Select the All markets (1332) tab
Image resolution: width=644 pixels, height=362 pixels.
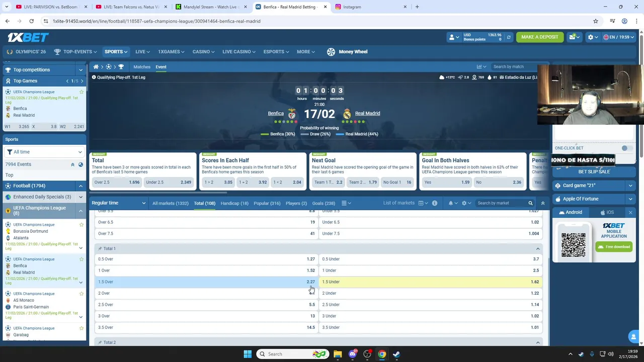tap(170, 203)
